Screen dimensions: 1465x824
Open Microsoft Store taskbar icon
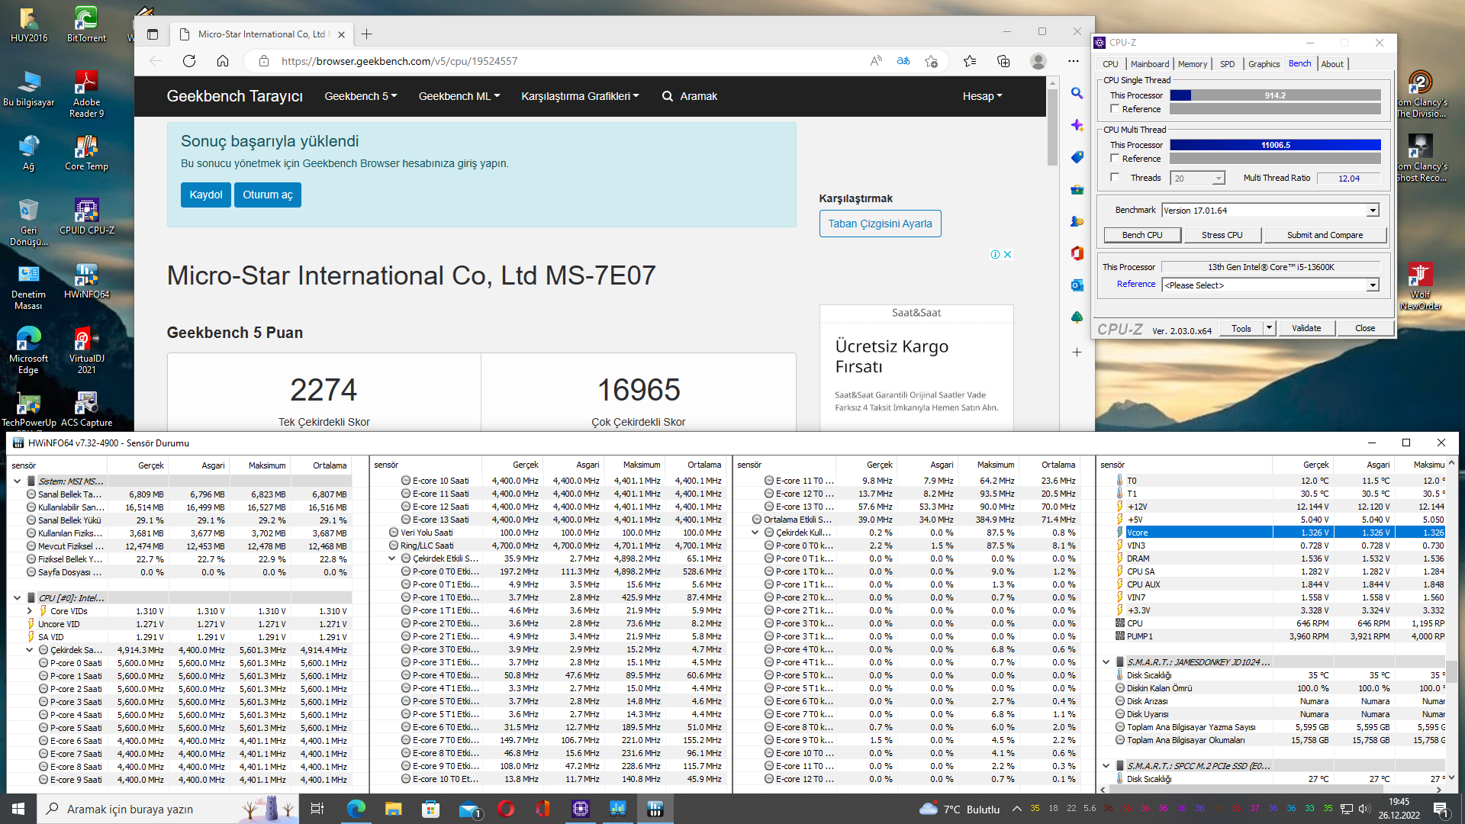point(430,809)
